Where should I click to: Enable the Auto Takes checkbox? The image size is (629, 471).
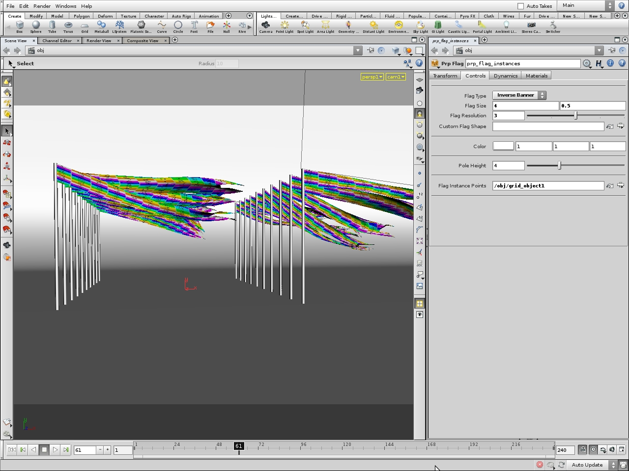(x=521, y=6)
